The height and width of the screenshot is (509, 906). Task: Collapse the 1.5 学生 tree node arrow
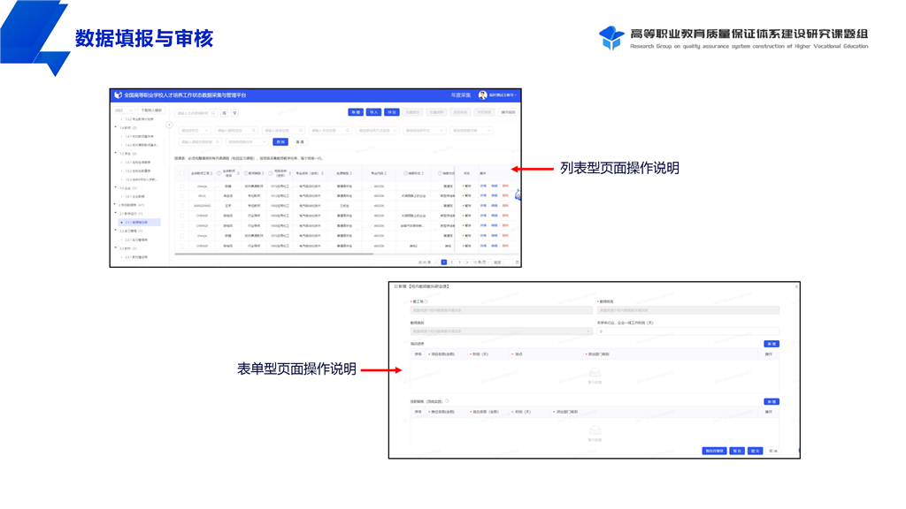[116, 154]
